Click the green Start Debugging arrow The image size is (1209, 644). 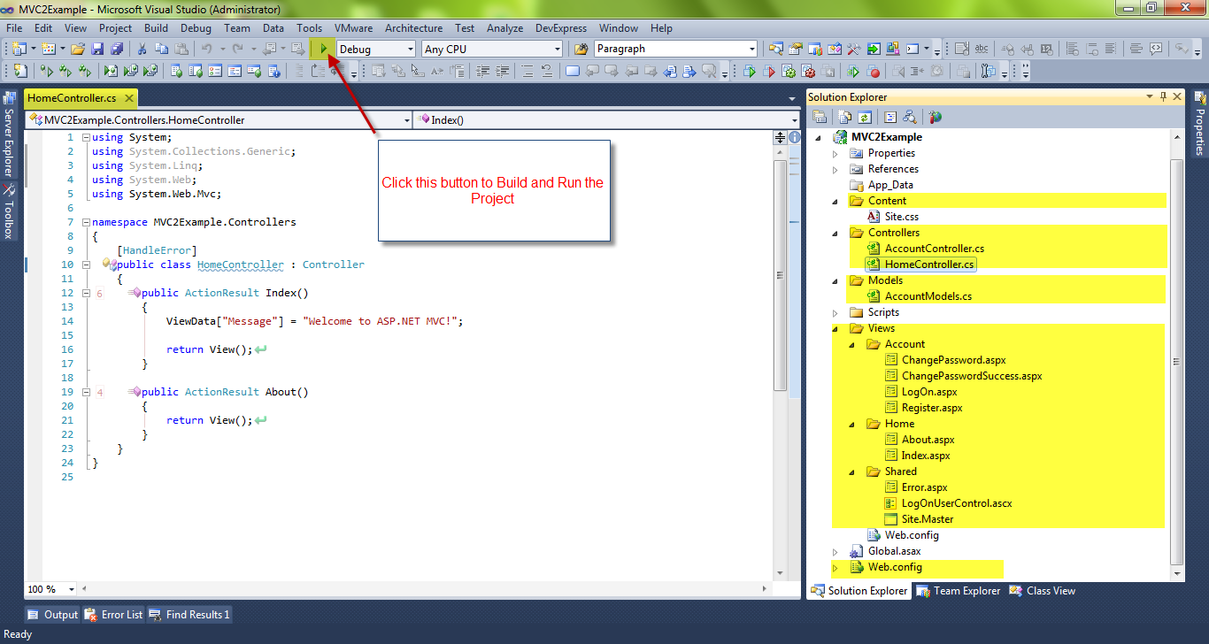click(x=324, y=50)
